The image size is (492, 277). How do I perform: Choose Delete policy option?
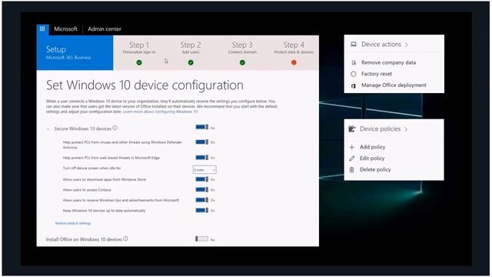pyautogui.click(x=375, y=169)
